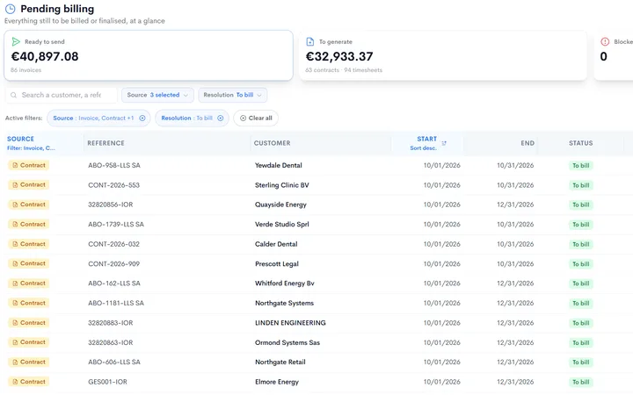
Task: Click Contract badge for Calder Dental
Action: click(29, 244)
